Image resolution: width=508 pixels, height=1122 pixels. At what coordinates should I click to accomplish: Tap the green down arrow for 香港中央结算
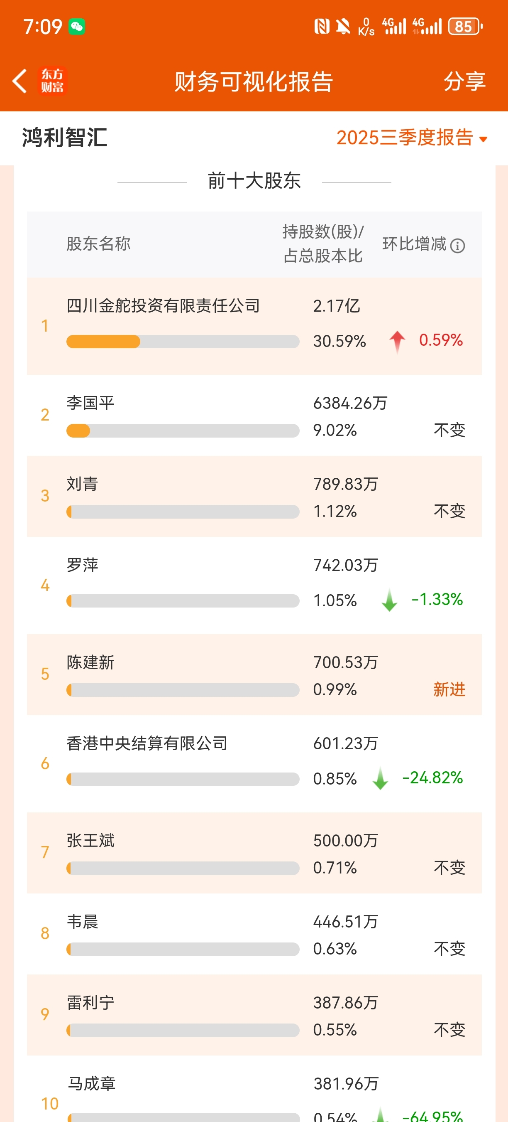(x=381, y=778)
